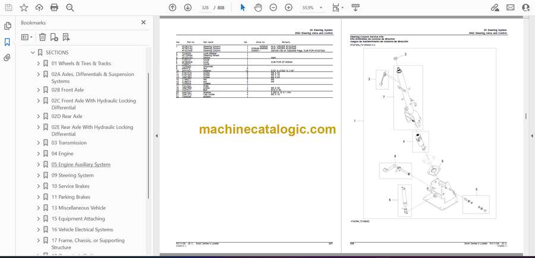
Task: Click the upload to cloud icon
Action: click(39, 8)
